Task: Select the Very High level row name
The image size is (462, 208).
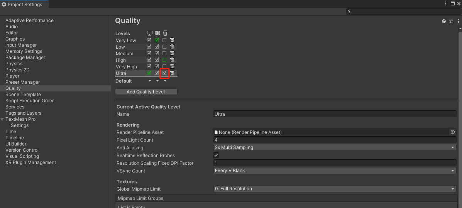Action: [x=126, y=67]
